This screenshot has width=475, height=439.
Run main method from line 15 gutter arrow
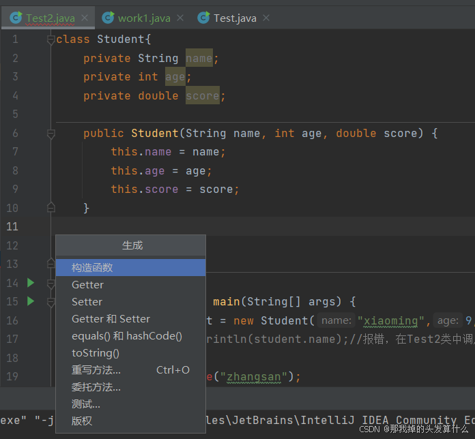(x=31, y=301)
